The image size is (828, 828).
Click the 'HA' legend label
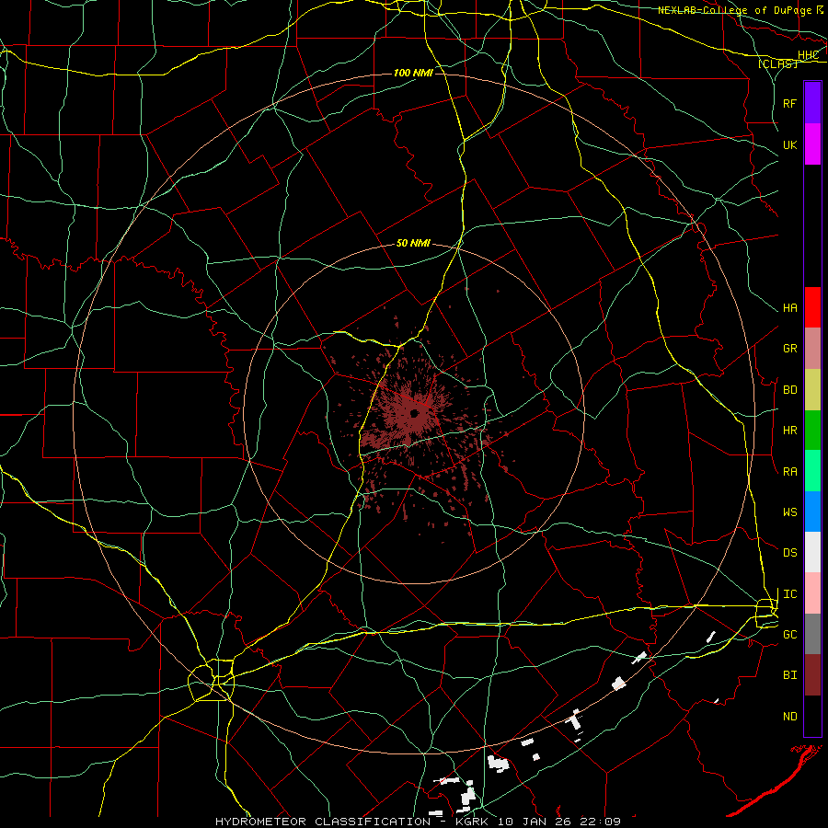[790, 308]
